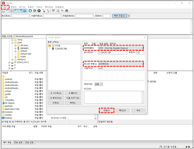The height and width of the screenshot is (149, 194).
Task: Open the 서버(S) menu
Action: click(39, 7)
